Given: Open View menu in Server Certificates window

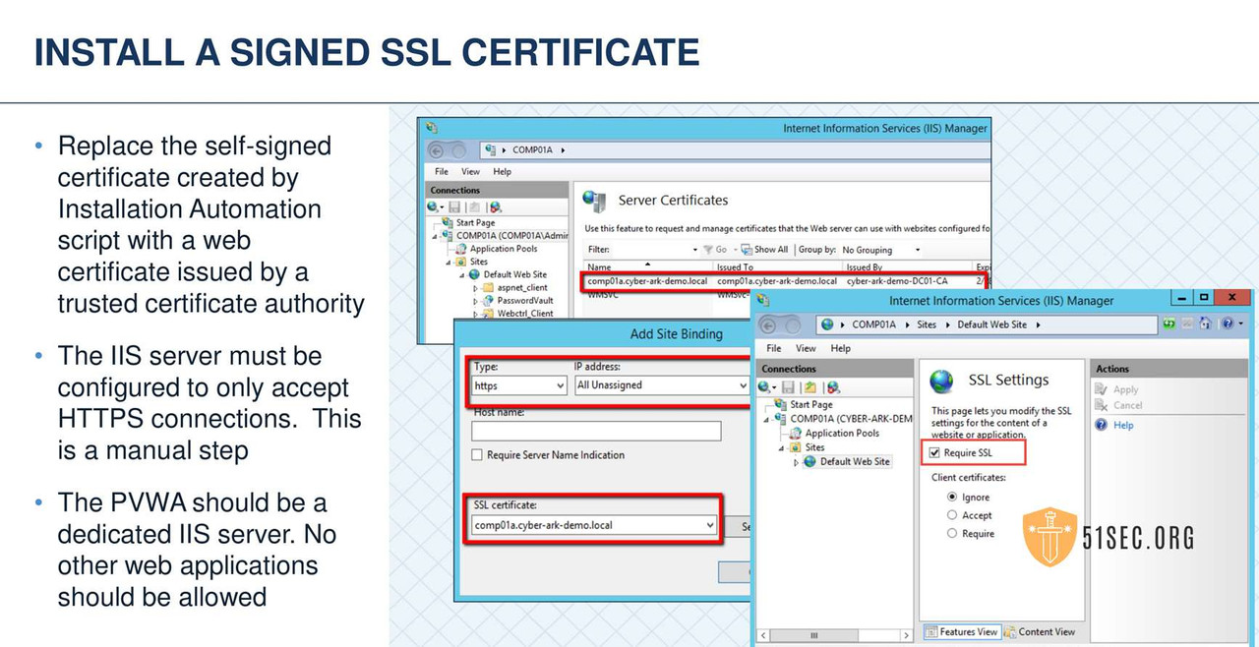Looking at the screenshot, I should coord(470,172).
